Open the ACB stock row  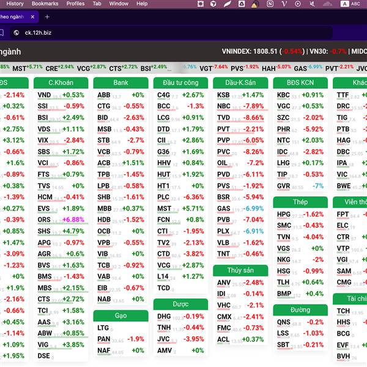pos(120,163)
